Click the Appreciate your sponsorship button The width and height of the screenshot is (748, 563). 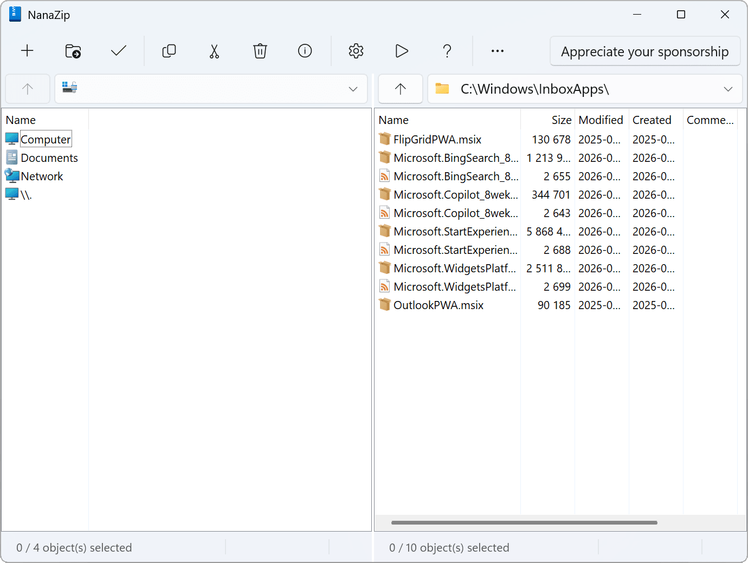644,51
